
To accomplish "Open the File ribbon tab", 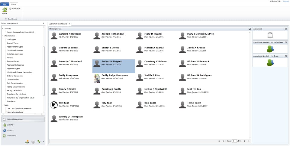I will pos(5,4).
